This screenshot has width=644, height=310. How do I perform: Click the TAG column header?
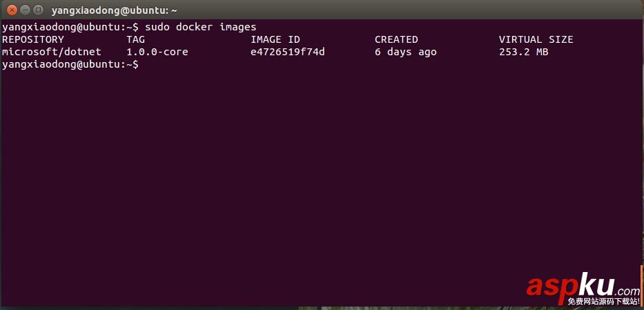(135, 39)
